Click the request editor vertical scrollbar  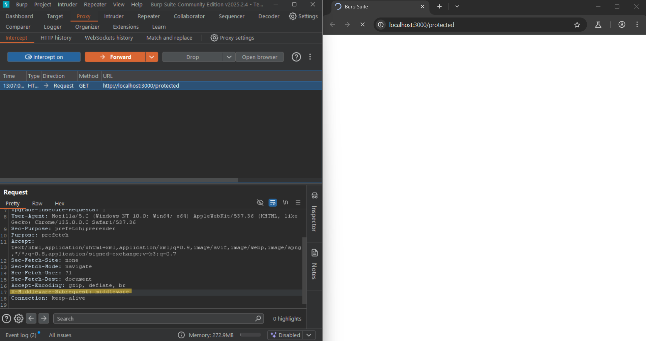tap(304, 271)
